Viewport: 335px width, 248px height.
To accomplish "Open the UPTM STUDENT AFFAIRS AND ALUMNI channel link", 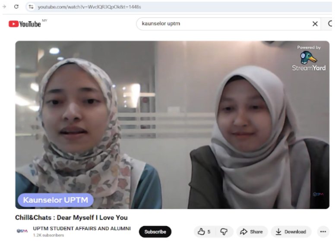I will (82, 229).
